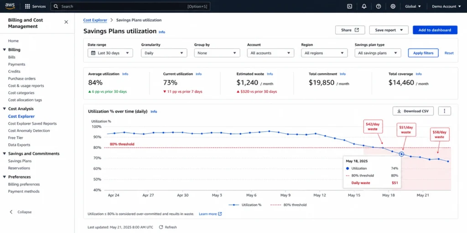The height and width of the screenshot is (233, 467).
Task: Click the $58/day waste annotation
Action: (x=440, y=134)
